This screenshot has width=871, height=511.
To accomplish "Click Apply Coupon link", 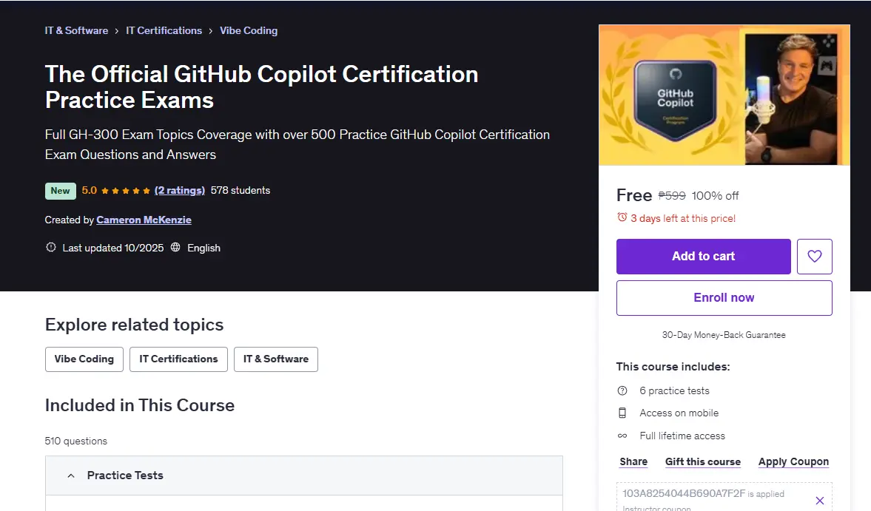I will click(x=793, y=461).
